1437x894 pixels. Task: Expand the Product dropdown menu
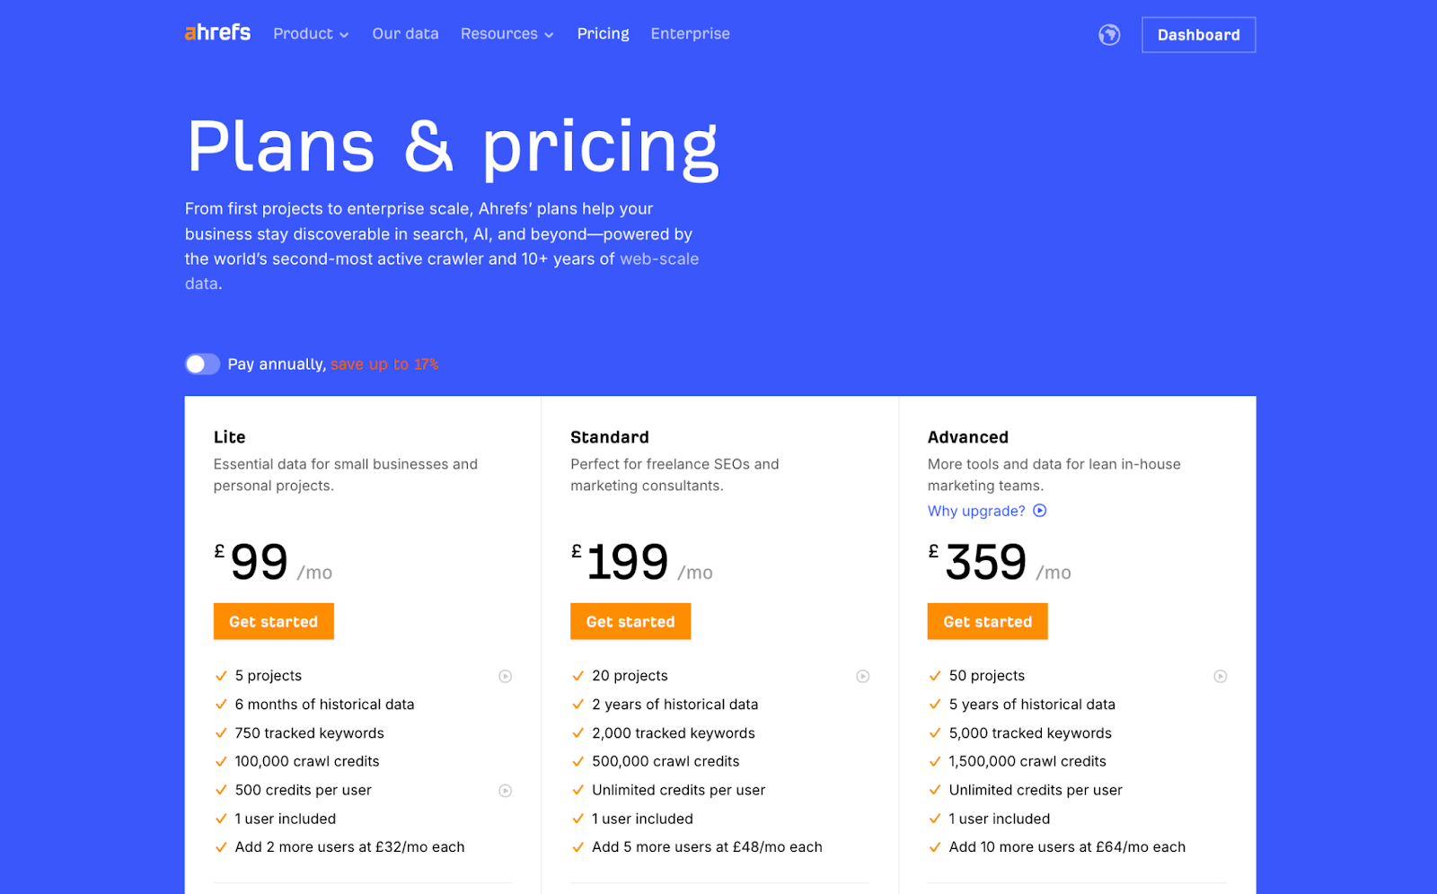311,33
